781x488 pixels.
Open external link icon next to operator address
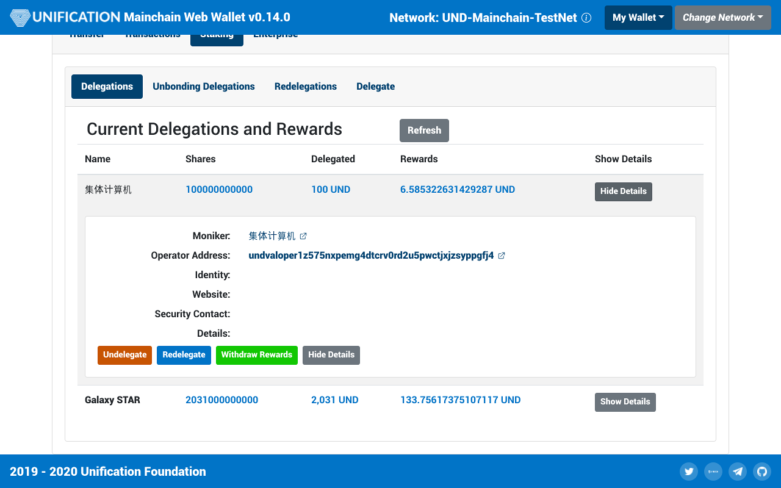(x=502, y=256)
